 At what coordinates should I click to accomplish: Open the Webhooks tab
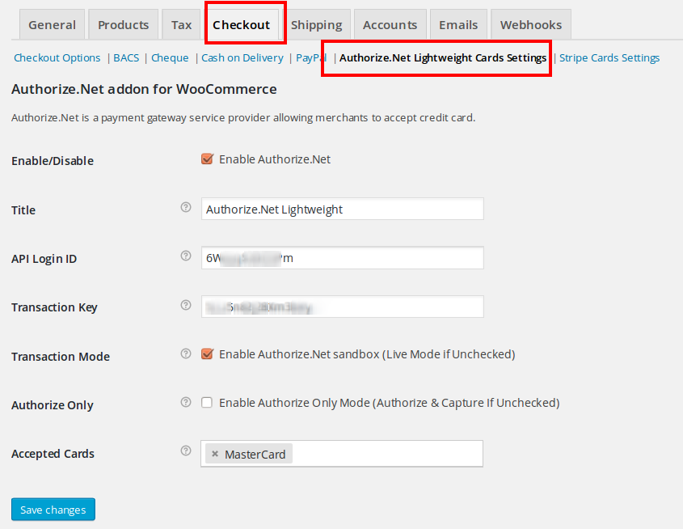[x=531, y=25]
